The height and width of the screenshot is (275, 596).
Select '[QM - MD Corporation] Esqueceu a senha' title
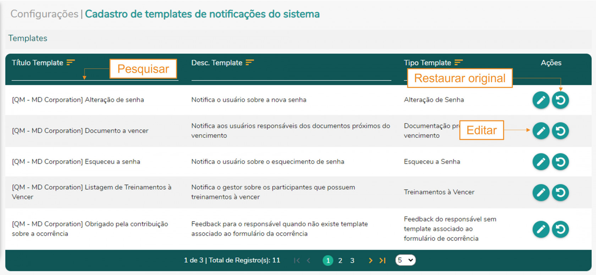pos(76,162)
